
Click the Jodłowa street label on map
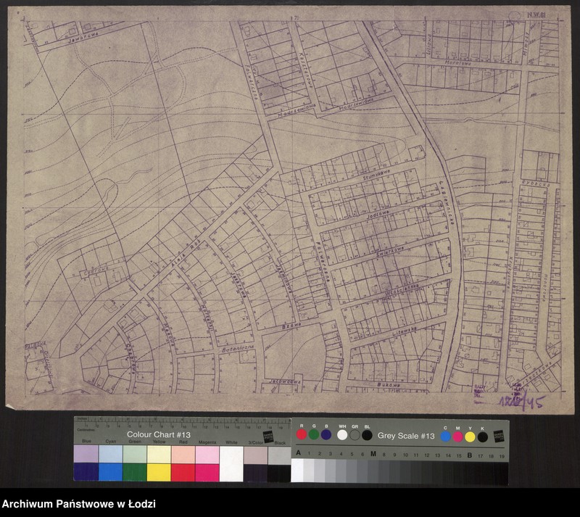tap(375, 215)
